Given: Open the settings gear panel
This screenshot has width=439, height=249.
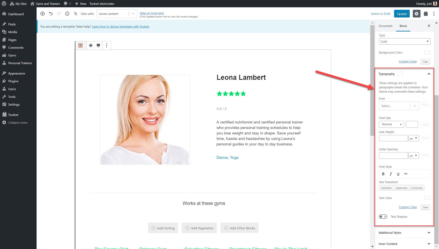Looking at the screenshot, I should (417, 14).
